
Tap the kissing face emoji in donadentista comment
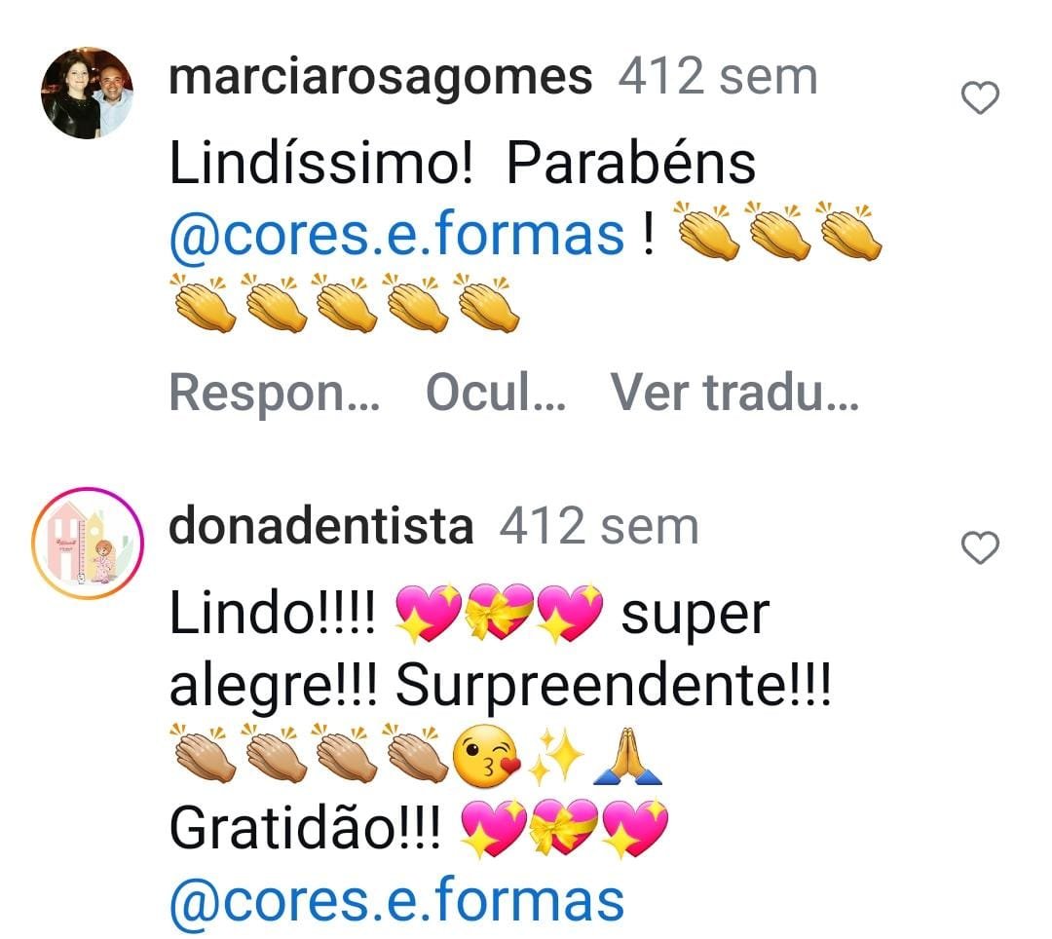486,755
